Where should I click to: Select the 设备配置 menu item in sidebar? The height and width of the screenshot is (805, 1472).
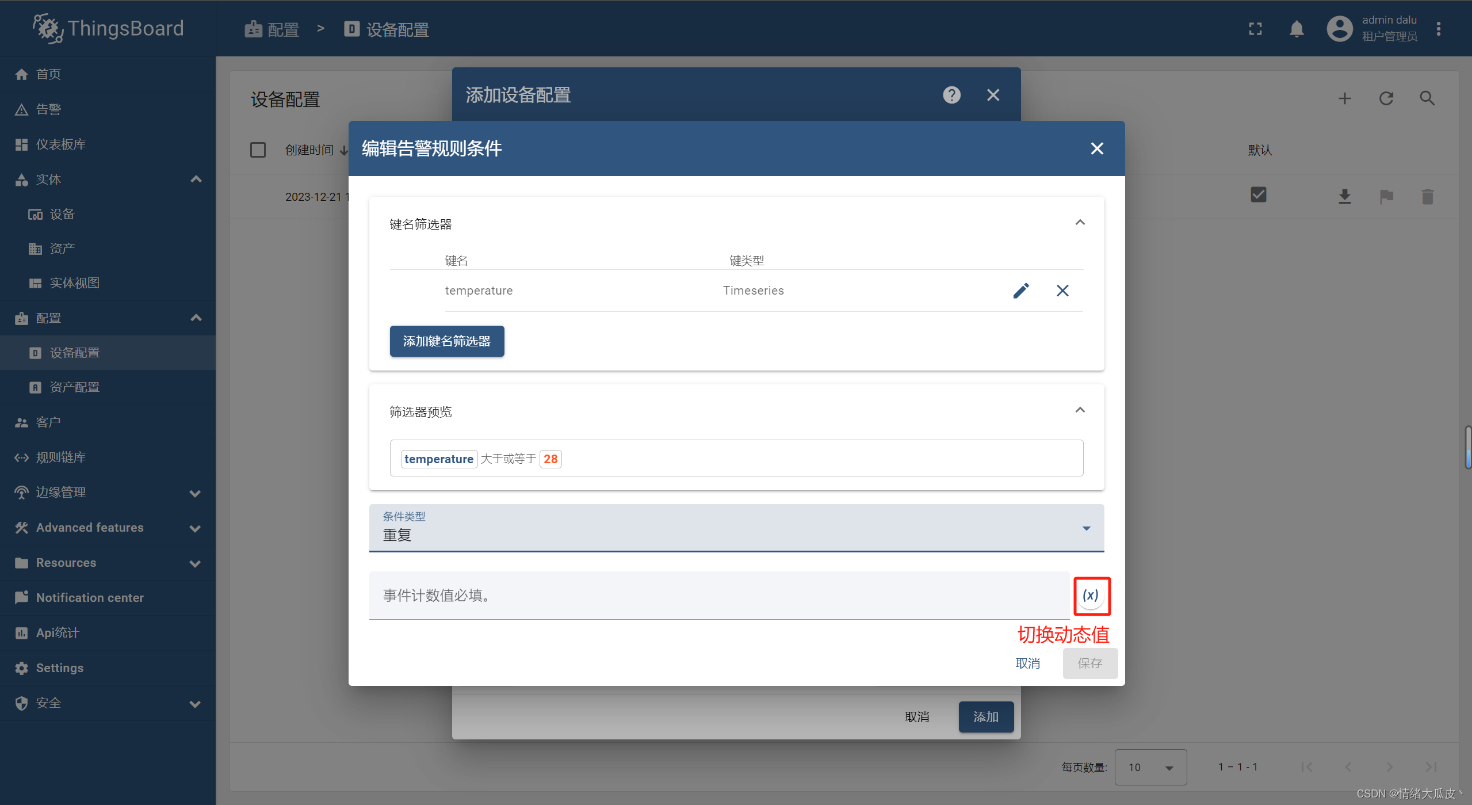(x=77, y=352)
